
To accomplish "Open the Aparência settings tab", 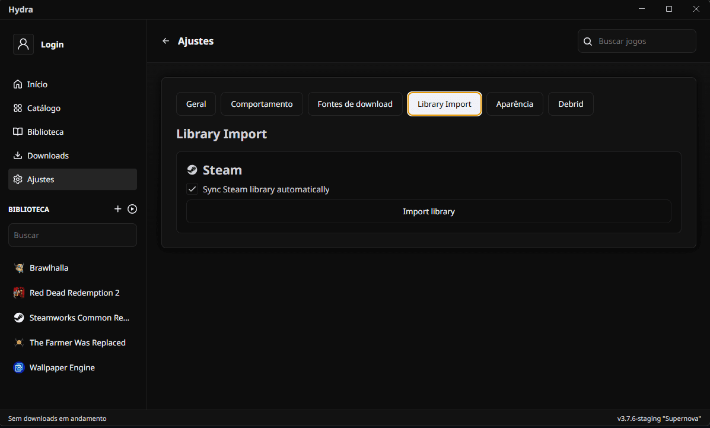I will (x=515, y=104).
